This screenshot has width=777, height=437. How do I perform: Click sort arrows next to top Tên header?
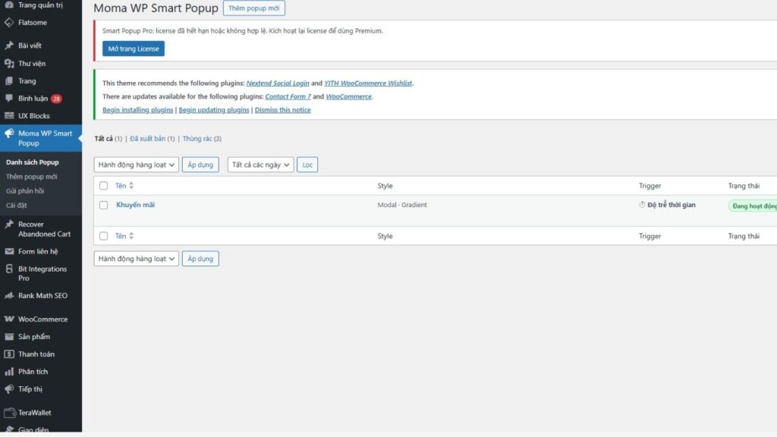click(x=131, y=185)
